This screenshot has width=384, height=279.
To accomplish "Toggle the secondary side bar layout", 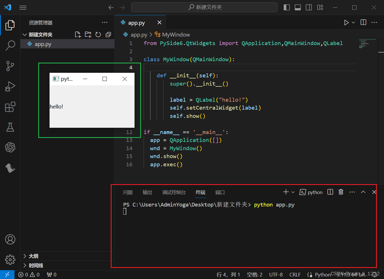I will [x=309, y=7].
